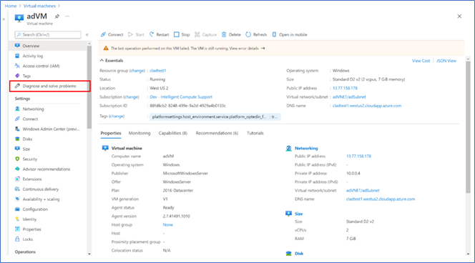The image size is (475, 263).
Task: Delete the adVM virtual machine
Action: click(x=231, y=34)
